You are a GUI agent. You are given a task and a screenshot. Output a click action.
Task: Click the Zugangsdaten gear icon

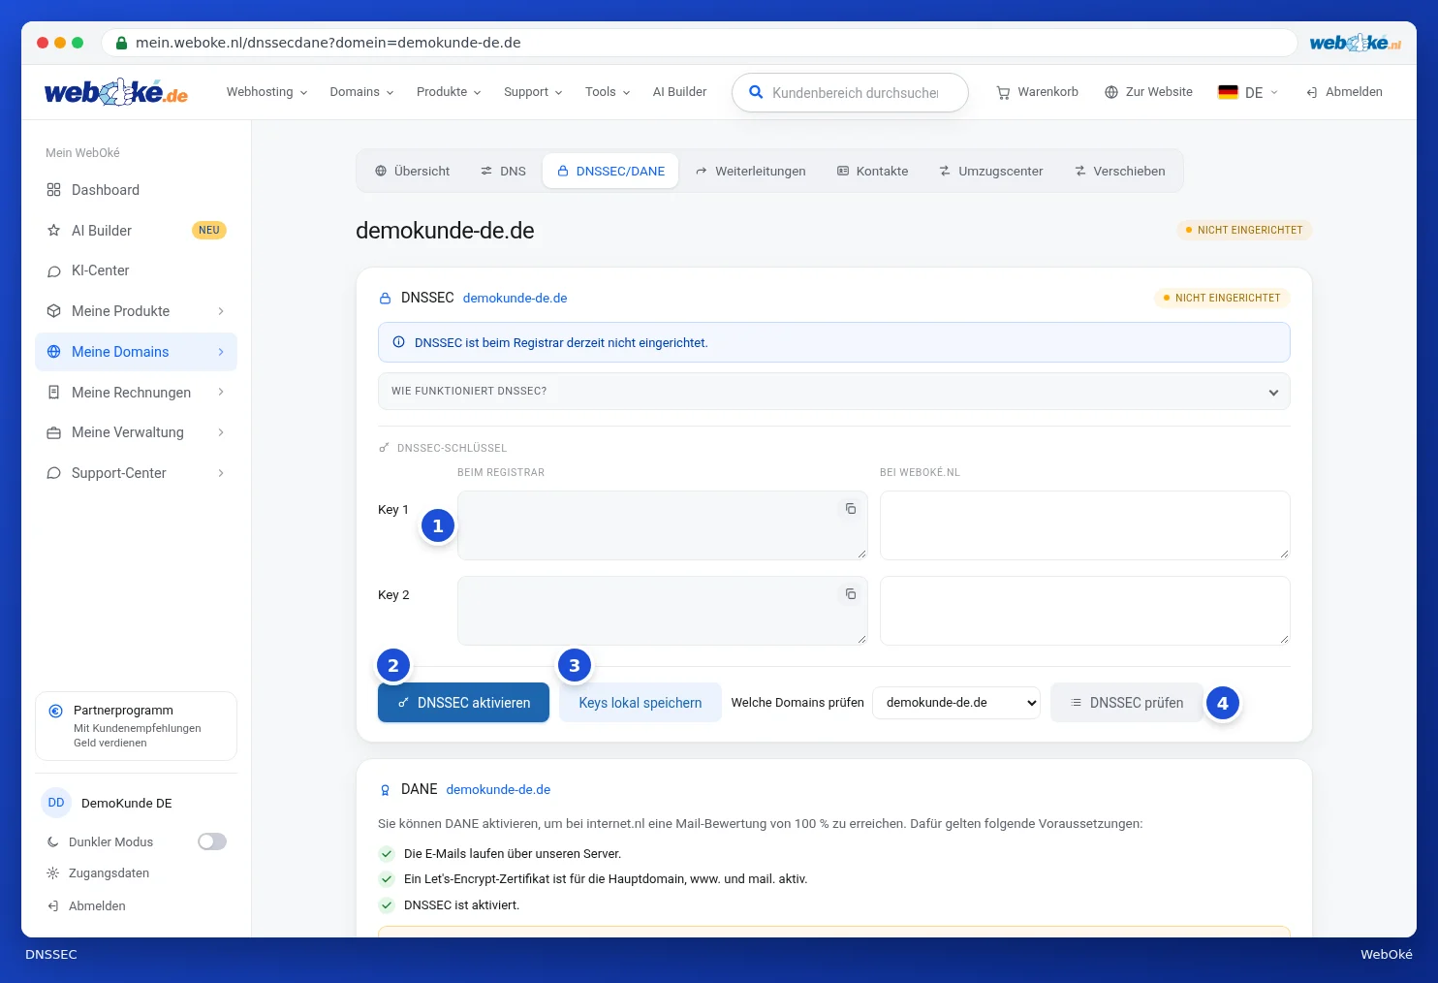click(x=53, y=873)
